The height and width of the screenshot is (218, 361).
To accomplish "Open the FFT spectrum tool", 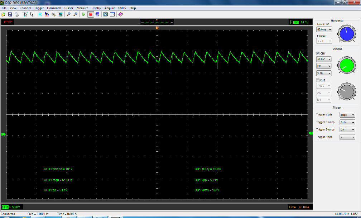I will (47, 14).
